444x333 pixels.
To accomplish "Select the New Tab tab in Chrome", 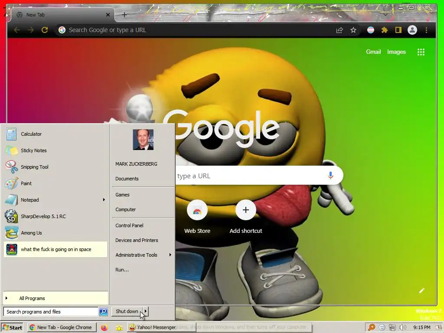I will point(62,15).
